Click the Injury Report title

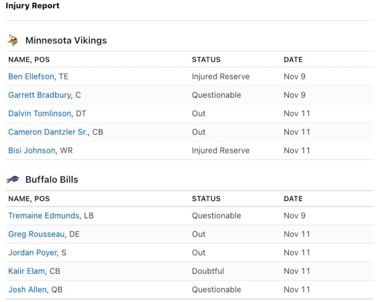tap(32, 6)
